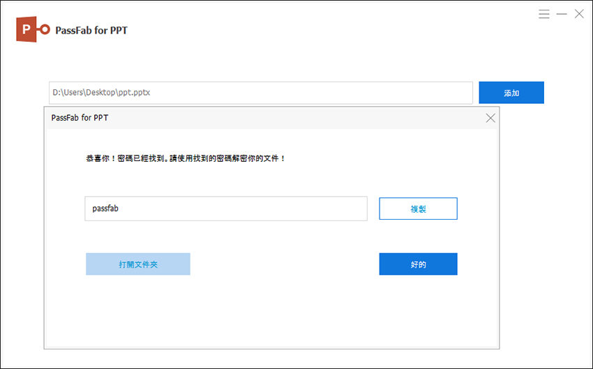The image size is (593, 369).
Task: Open the folder via 打開文件夾 button
Action: (138, 264)
